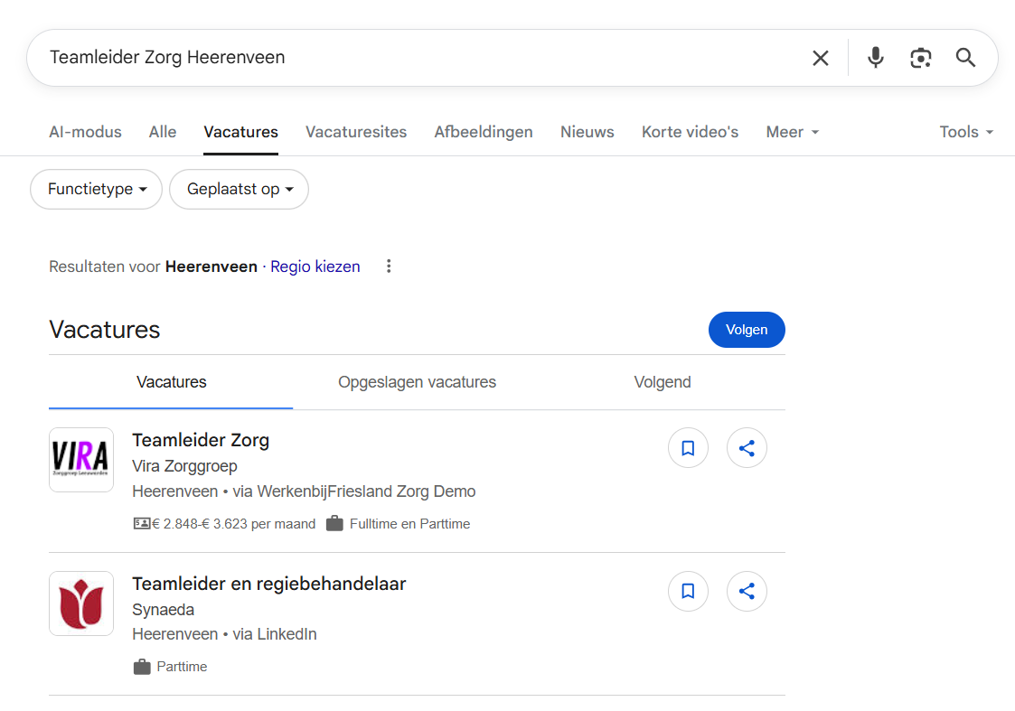Bookmark the Teamleider Zorg job at Vira
1015x711 pixels.
click(x=688, y=448)
